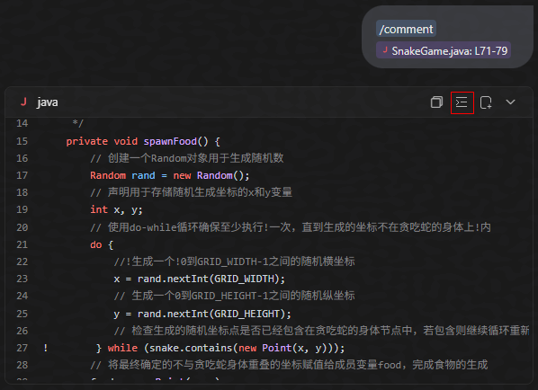Place cursor on do { line
538x390 pixels.
102,244
